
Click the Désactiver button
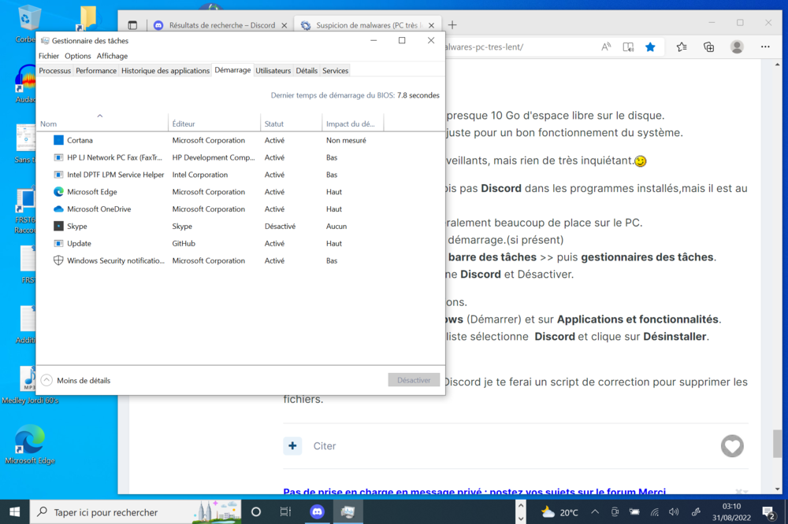click(414, 380)
